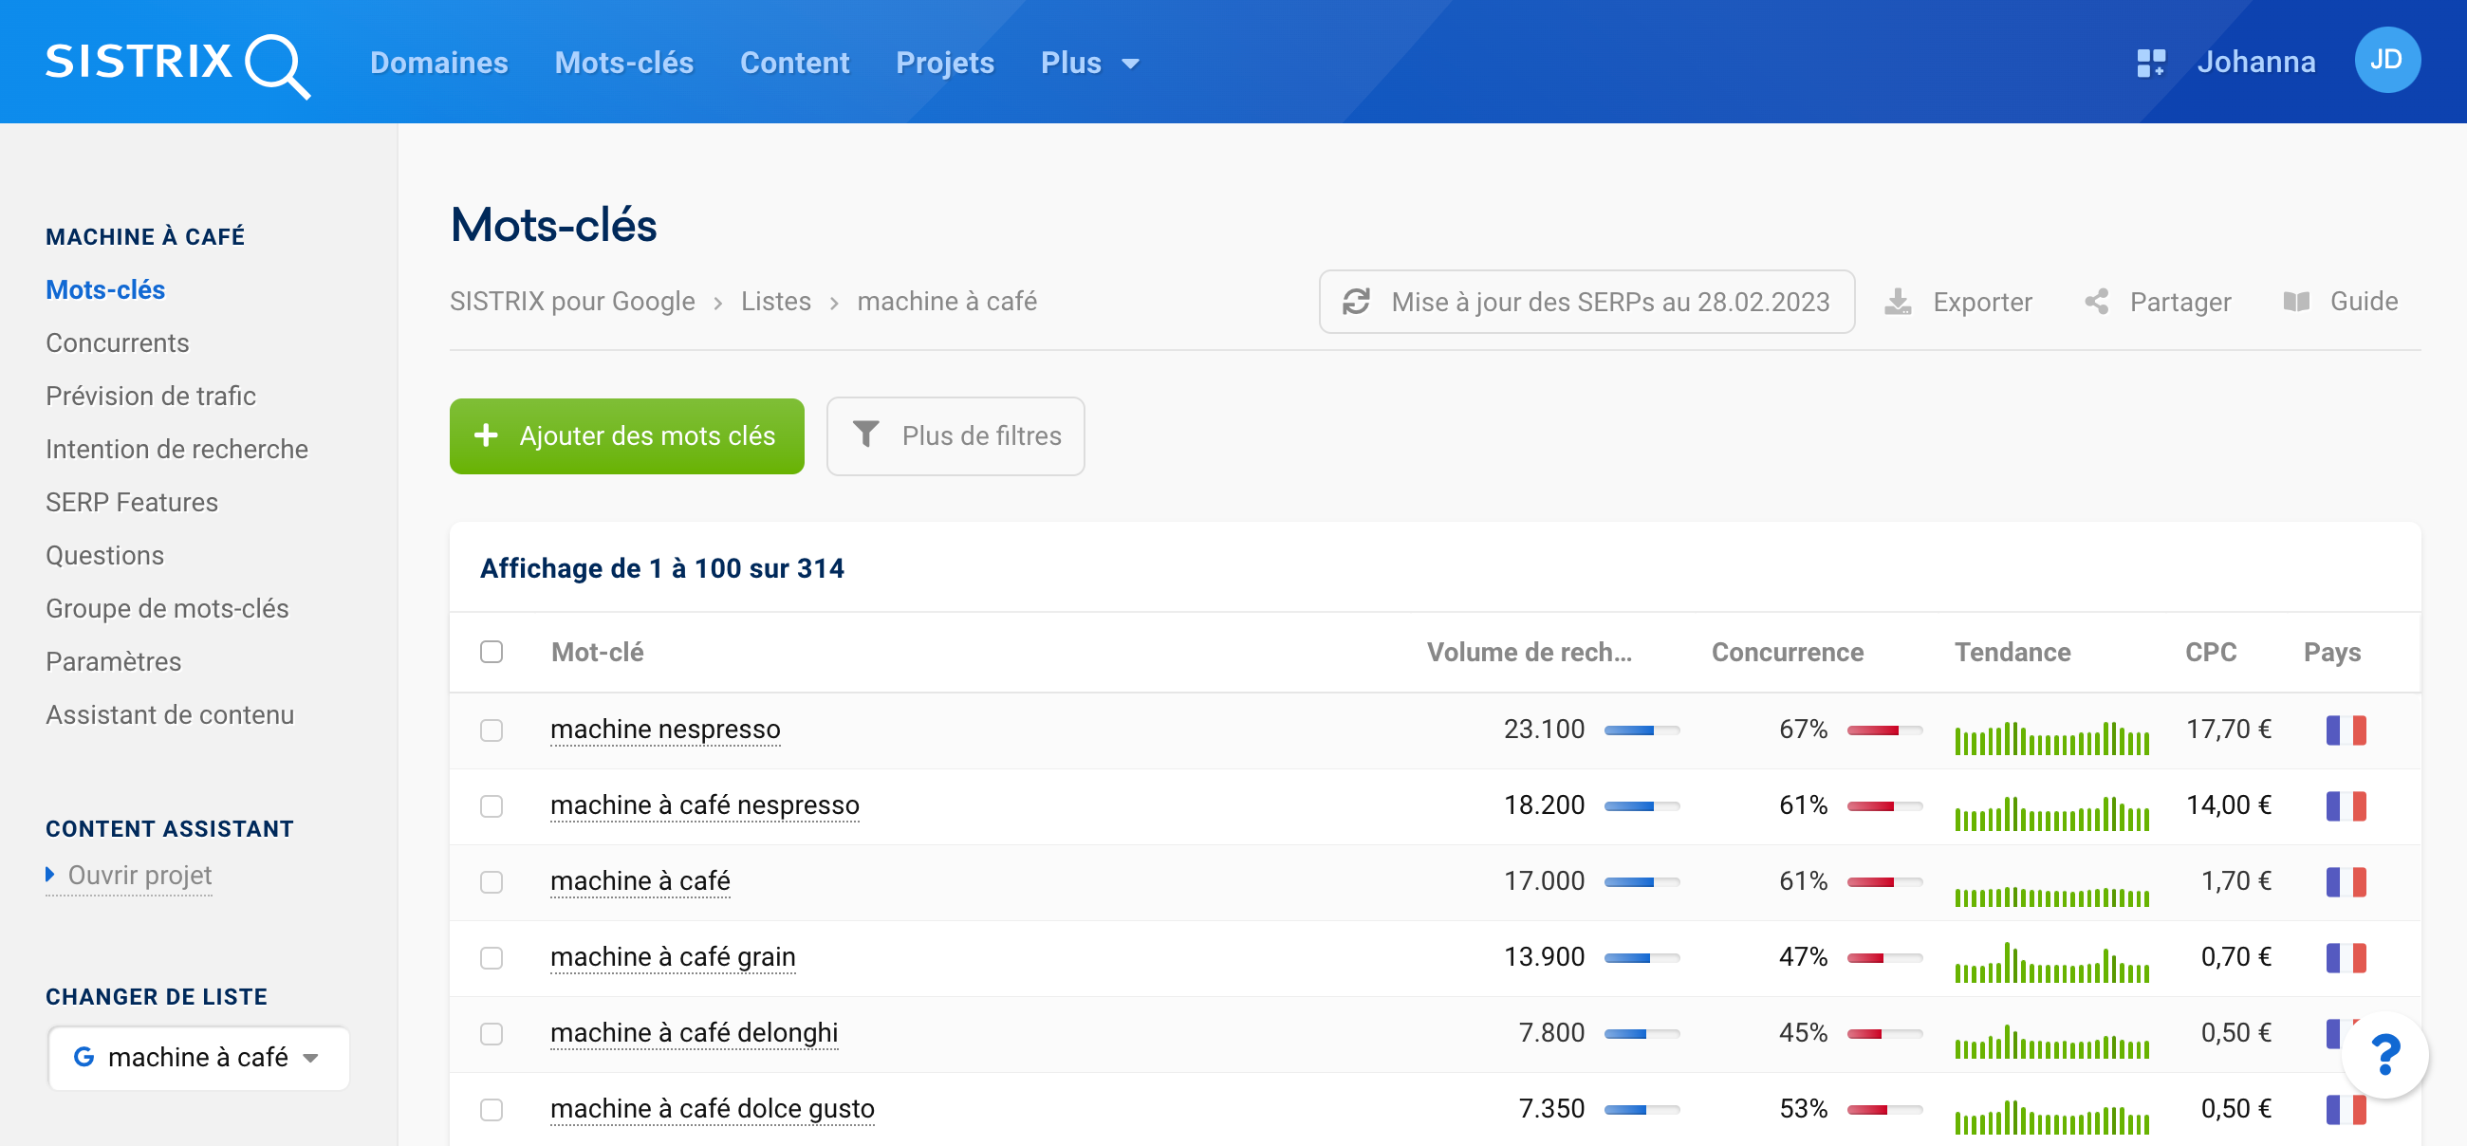
Task: Open trend chart in 17.000 volume row
Action: point(2051,897)
